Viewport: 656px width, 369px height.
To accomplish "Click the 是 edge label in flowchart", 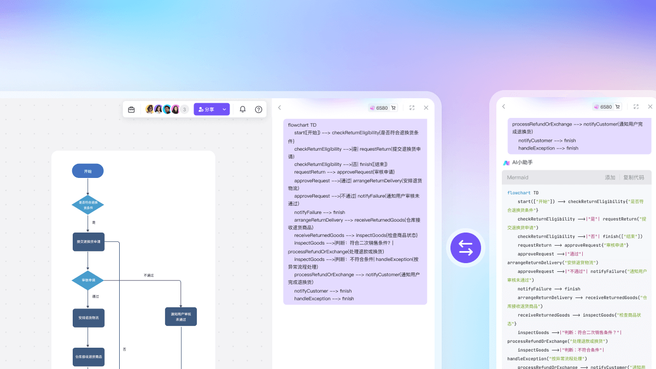I will point(93,223).
